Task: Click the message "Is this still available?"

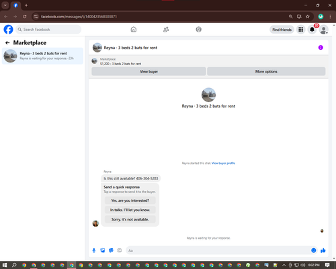Action: (x=131, y=178)
